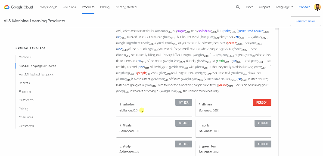Select the Products tab
The width and height of the screenshot is (323, 156).
pyautogui.click(x=88, y=7)
